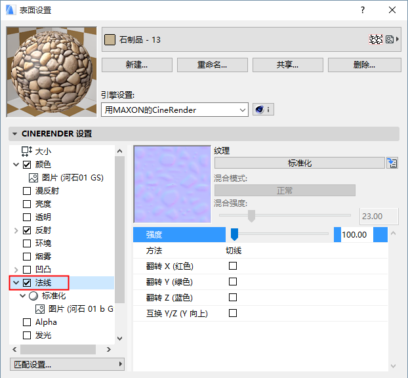Viewport: 408px width, 378px height.
Task: Enable the 漫反射 channel checkbox
Action: [x=27, y=191]
